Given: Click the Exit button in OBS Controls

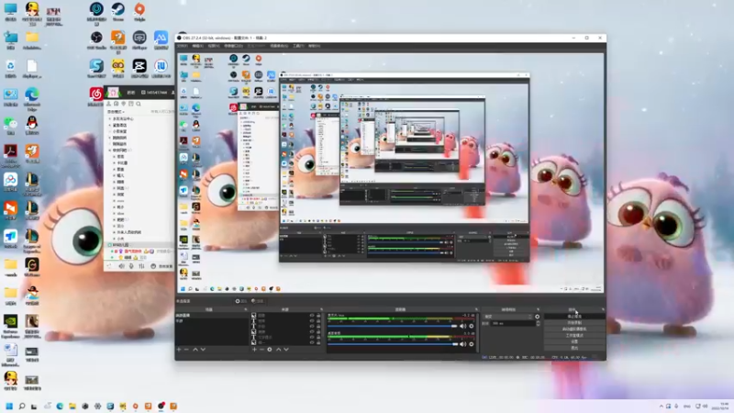Looking at the screenshot, I should point(574,348).
